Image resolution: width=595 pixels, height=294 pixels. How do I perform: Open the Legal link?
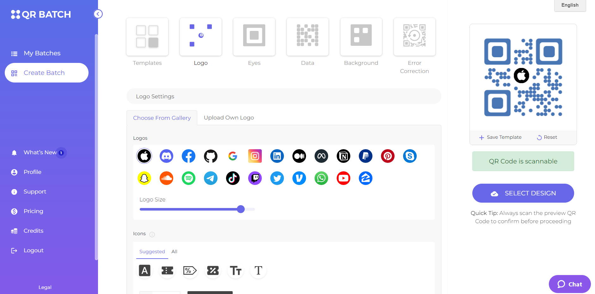point(45,287)
